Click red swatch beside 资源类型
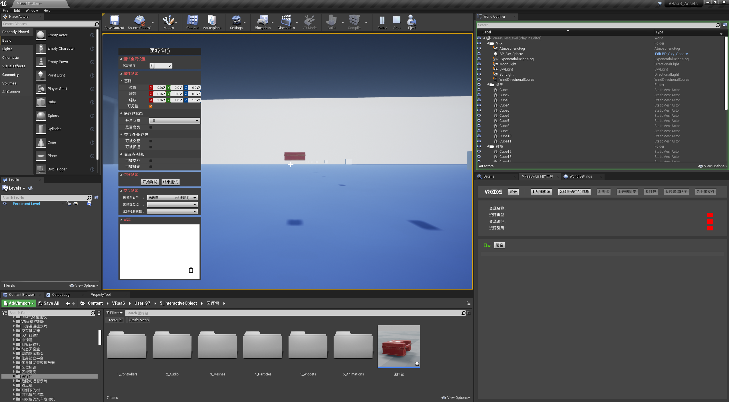 point(710,215)
